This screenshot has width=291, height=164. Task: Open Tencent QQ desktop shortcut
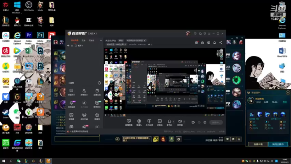(x=17, y=22)
